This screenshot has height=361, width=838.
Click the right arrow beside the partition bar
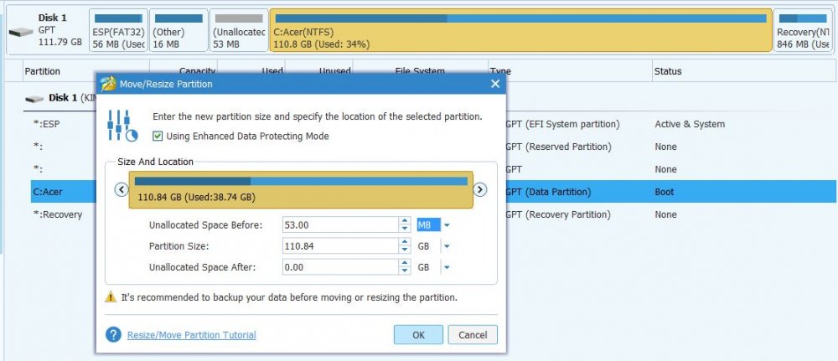480,189
